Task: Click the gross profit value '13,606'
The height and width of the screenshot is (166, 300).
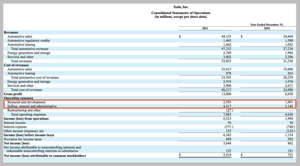Action: [x=226, y=94]
